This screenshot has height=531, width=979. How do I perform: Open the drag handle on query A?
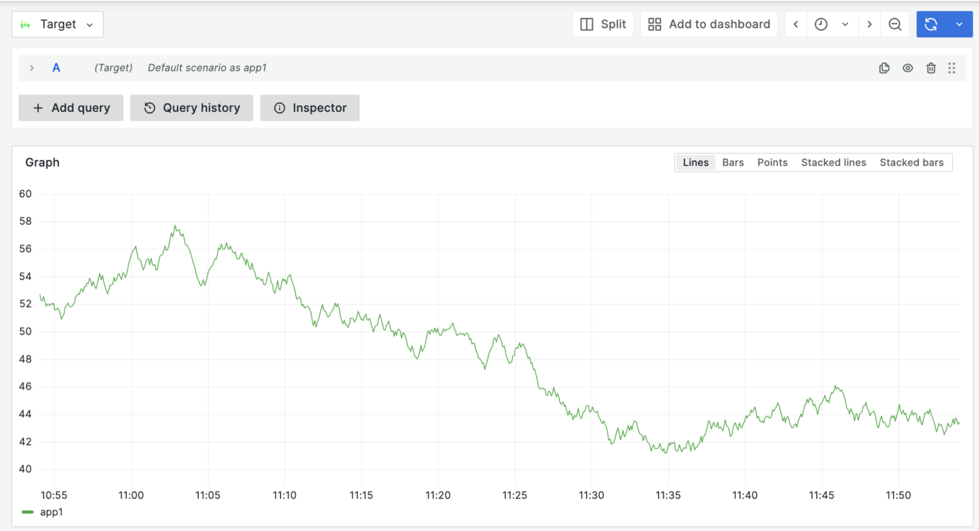[952, 68]
